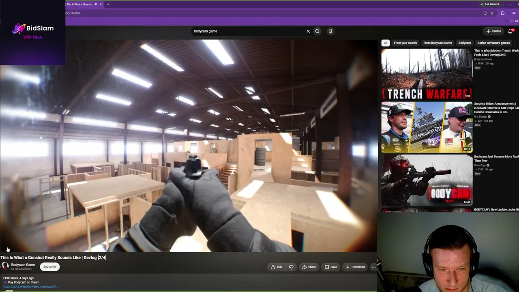Open the red BODYCAM thumbnail by Gamology

pyautogui.click(x=427, y=180)
